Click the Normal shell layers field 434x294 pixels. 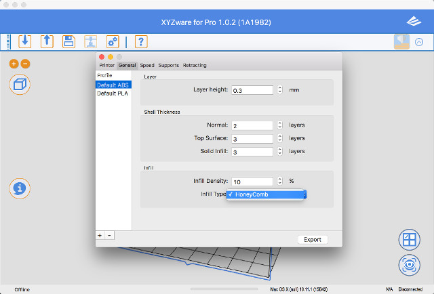coord(252,125)
